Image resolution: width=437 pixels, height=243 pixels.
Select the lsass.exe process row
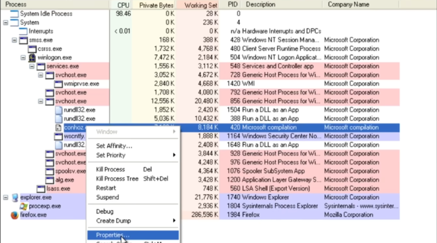coord(200,188)
